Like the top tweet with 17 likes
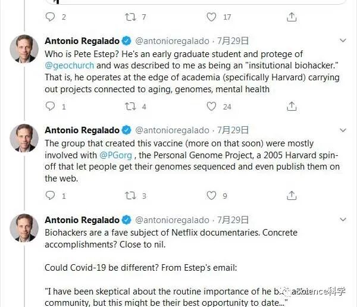The width and height of the screenshot is (357, 307). (x=211, y=17)
